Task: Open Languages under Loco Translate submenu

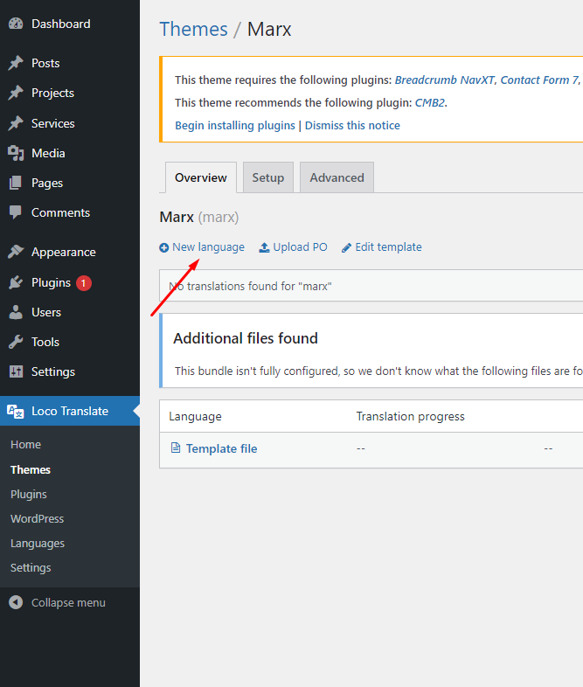Action: click(38, 543)
